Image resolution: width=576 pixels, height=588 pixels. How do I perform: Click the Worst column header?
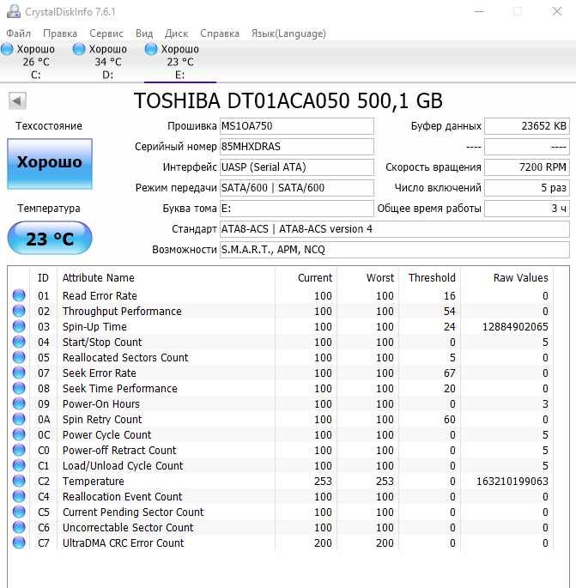point(368,278)
